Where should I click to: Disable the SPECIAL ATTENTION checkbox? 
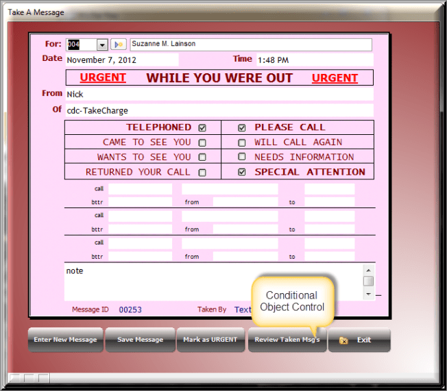coord(242,173)
